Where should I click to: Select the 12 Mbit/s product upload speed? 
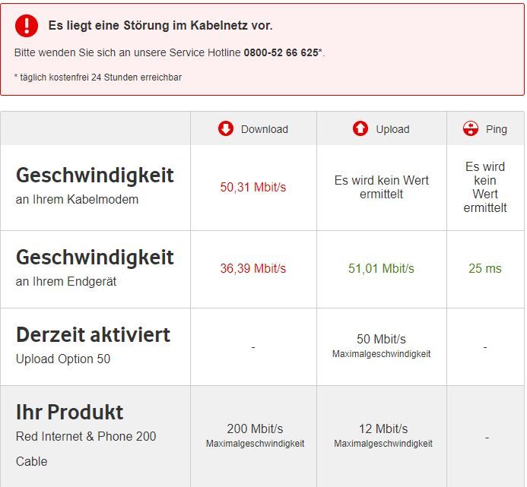coord(383,428)
